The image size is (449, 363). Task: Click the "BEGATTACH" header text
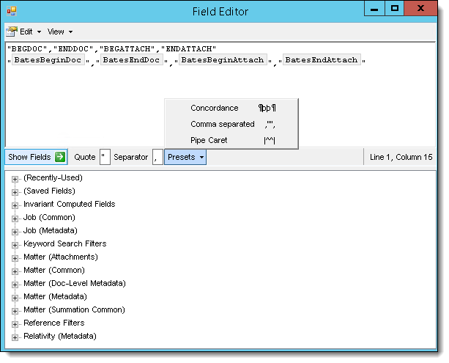127,49
